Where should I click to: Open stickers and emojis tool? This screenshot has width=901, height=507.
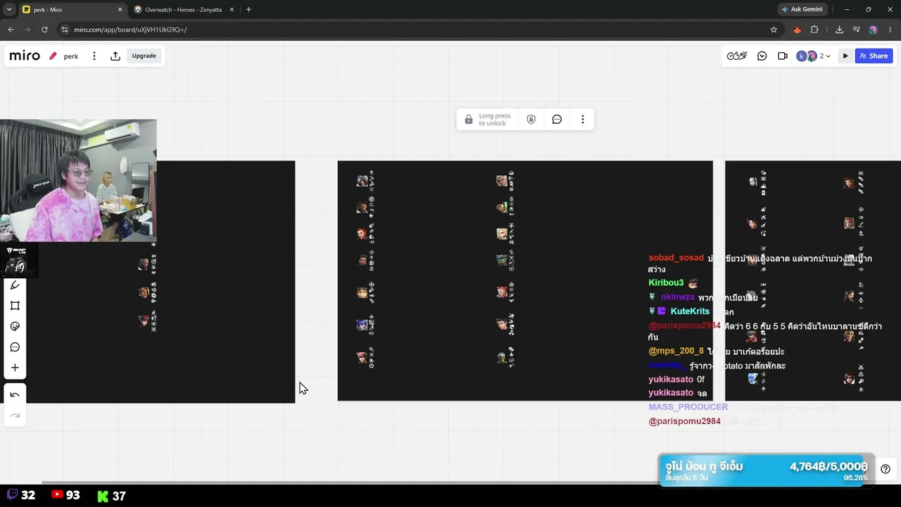[x=15, y=326]
